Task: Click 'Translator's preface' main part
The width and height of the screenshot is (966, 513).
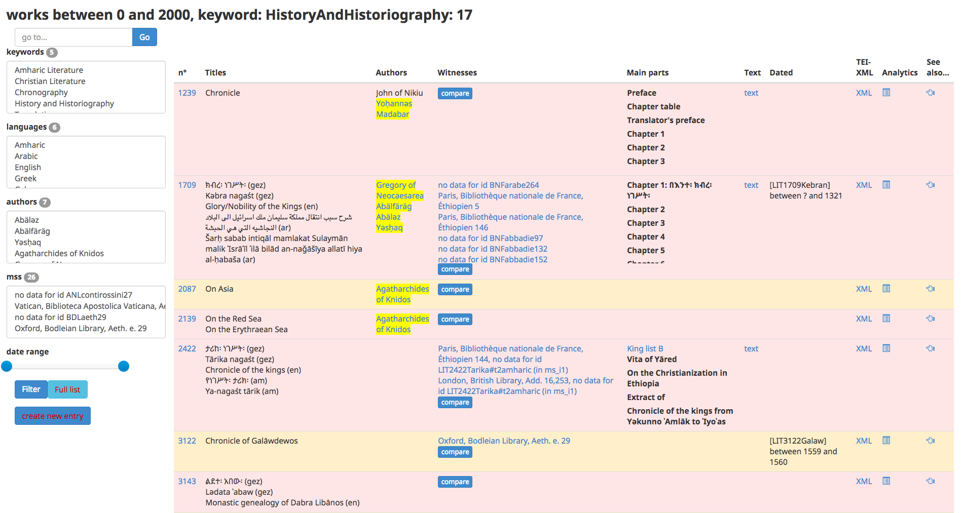Action: [666, 120]
